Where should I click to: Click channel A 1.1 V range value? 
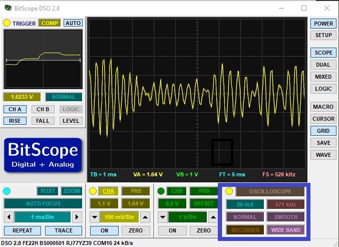coord(104,203)
